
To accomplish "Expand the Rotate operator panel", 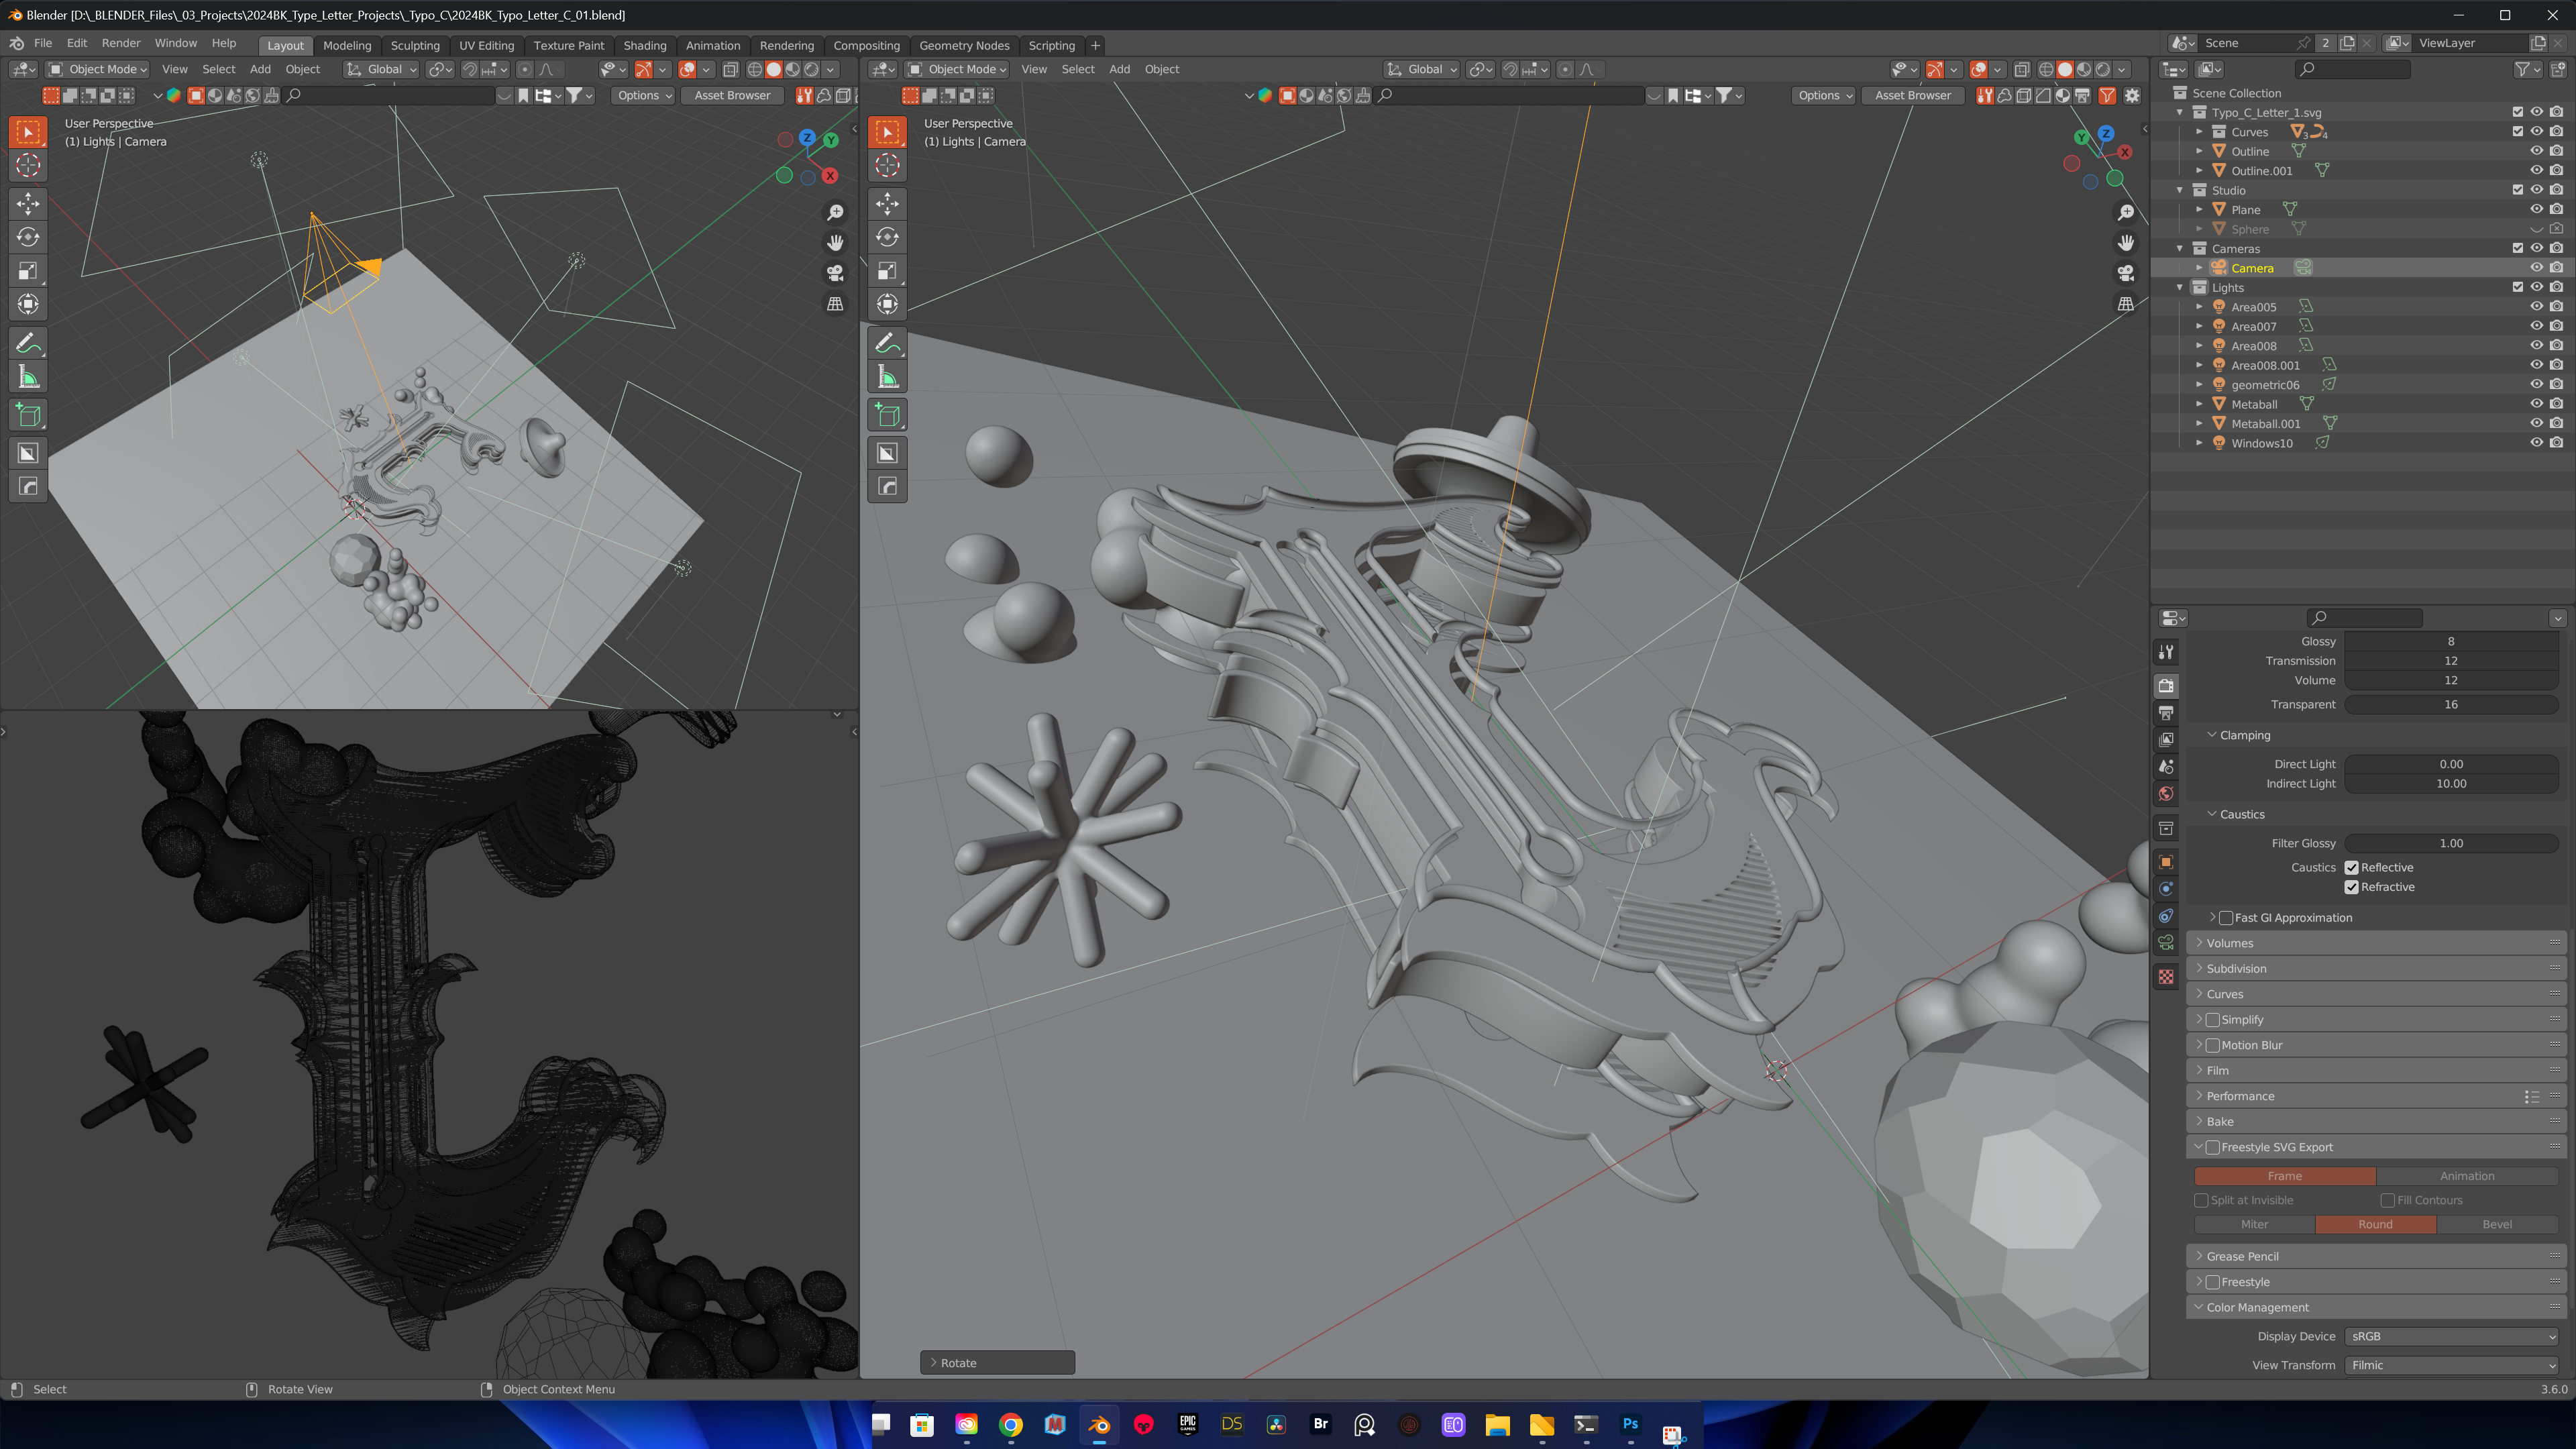I will (x=997, y=1363).
